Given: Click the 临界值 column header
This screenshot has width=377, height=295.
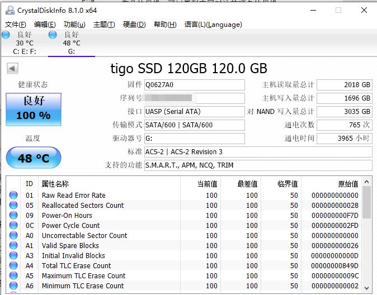Looking at the screenshot, I should pos(281,184).
